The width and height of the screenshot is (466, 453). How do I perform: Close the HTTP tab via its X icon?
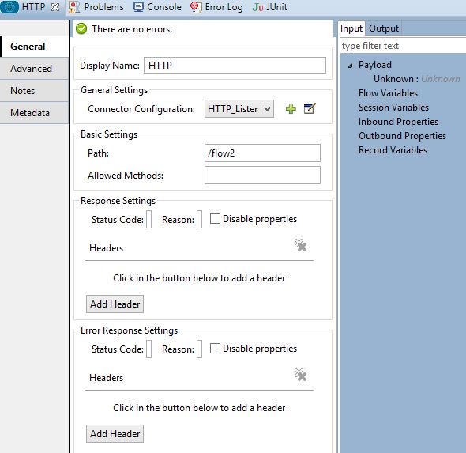click(55, 7)
